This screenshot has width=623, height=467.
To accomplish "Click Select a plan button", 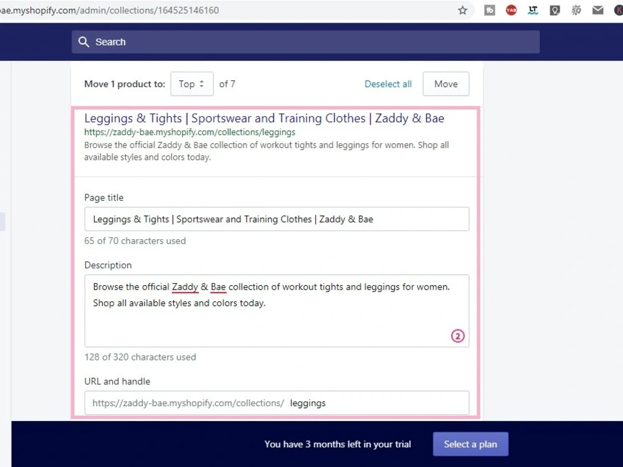I will pos(470,444).
